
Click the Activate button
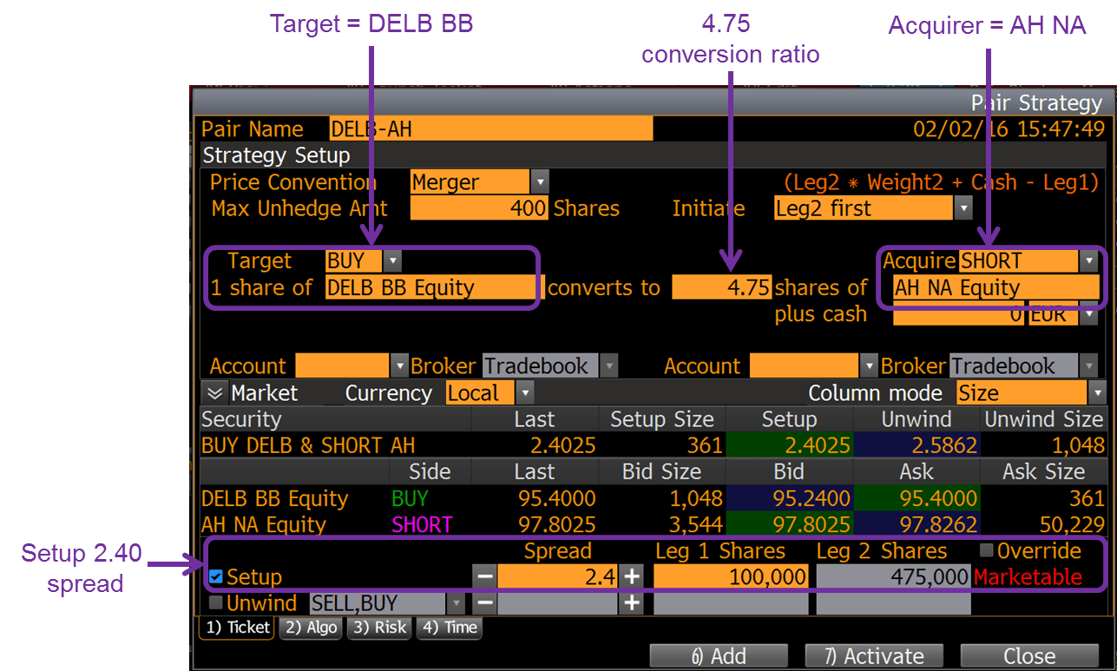point(873,655)
